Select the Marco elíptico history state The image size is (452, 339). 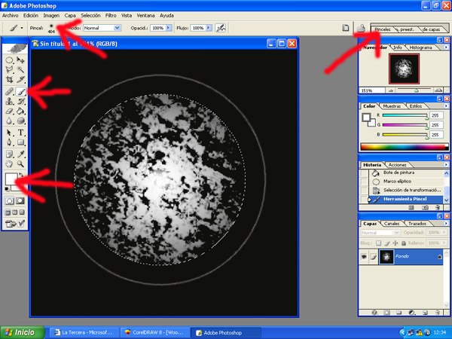click(x=407, y=182)
